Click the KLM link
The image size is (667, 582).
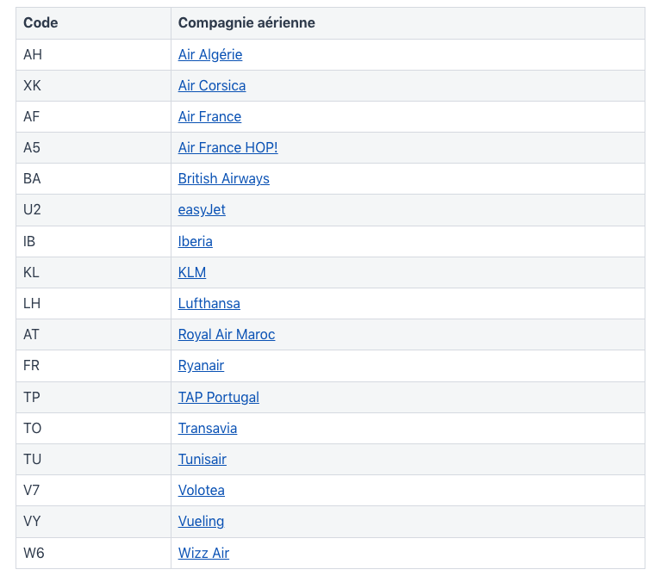click(x=191, y=272)
